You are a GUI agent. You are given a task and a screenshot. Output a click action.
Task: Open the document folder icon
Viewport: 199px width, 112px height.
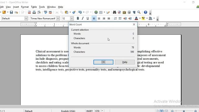tap(4, 12)
